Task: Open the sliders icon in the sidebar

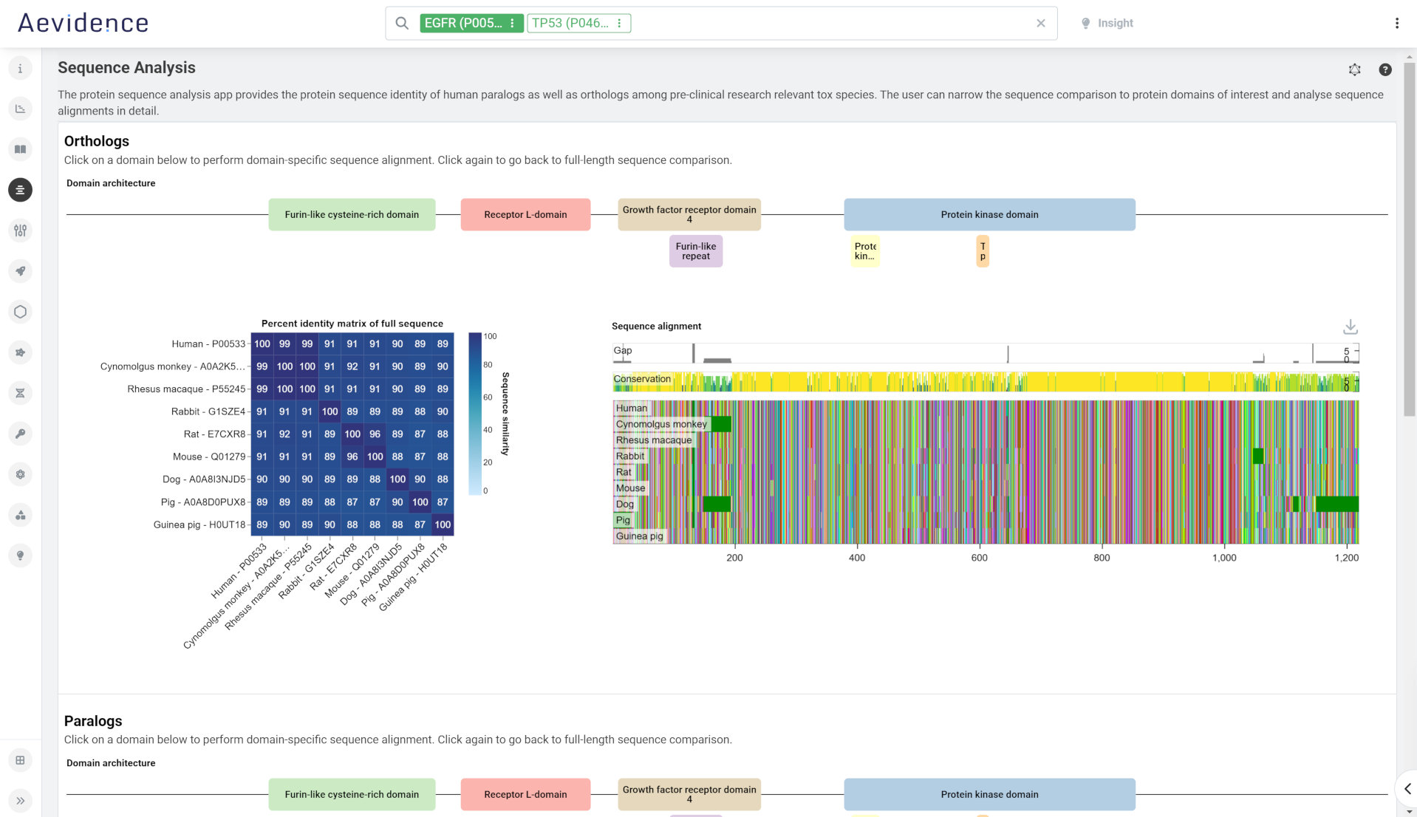Action: [x=20, y=231]
